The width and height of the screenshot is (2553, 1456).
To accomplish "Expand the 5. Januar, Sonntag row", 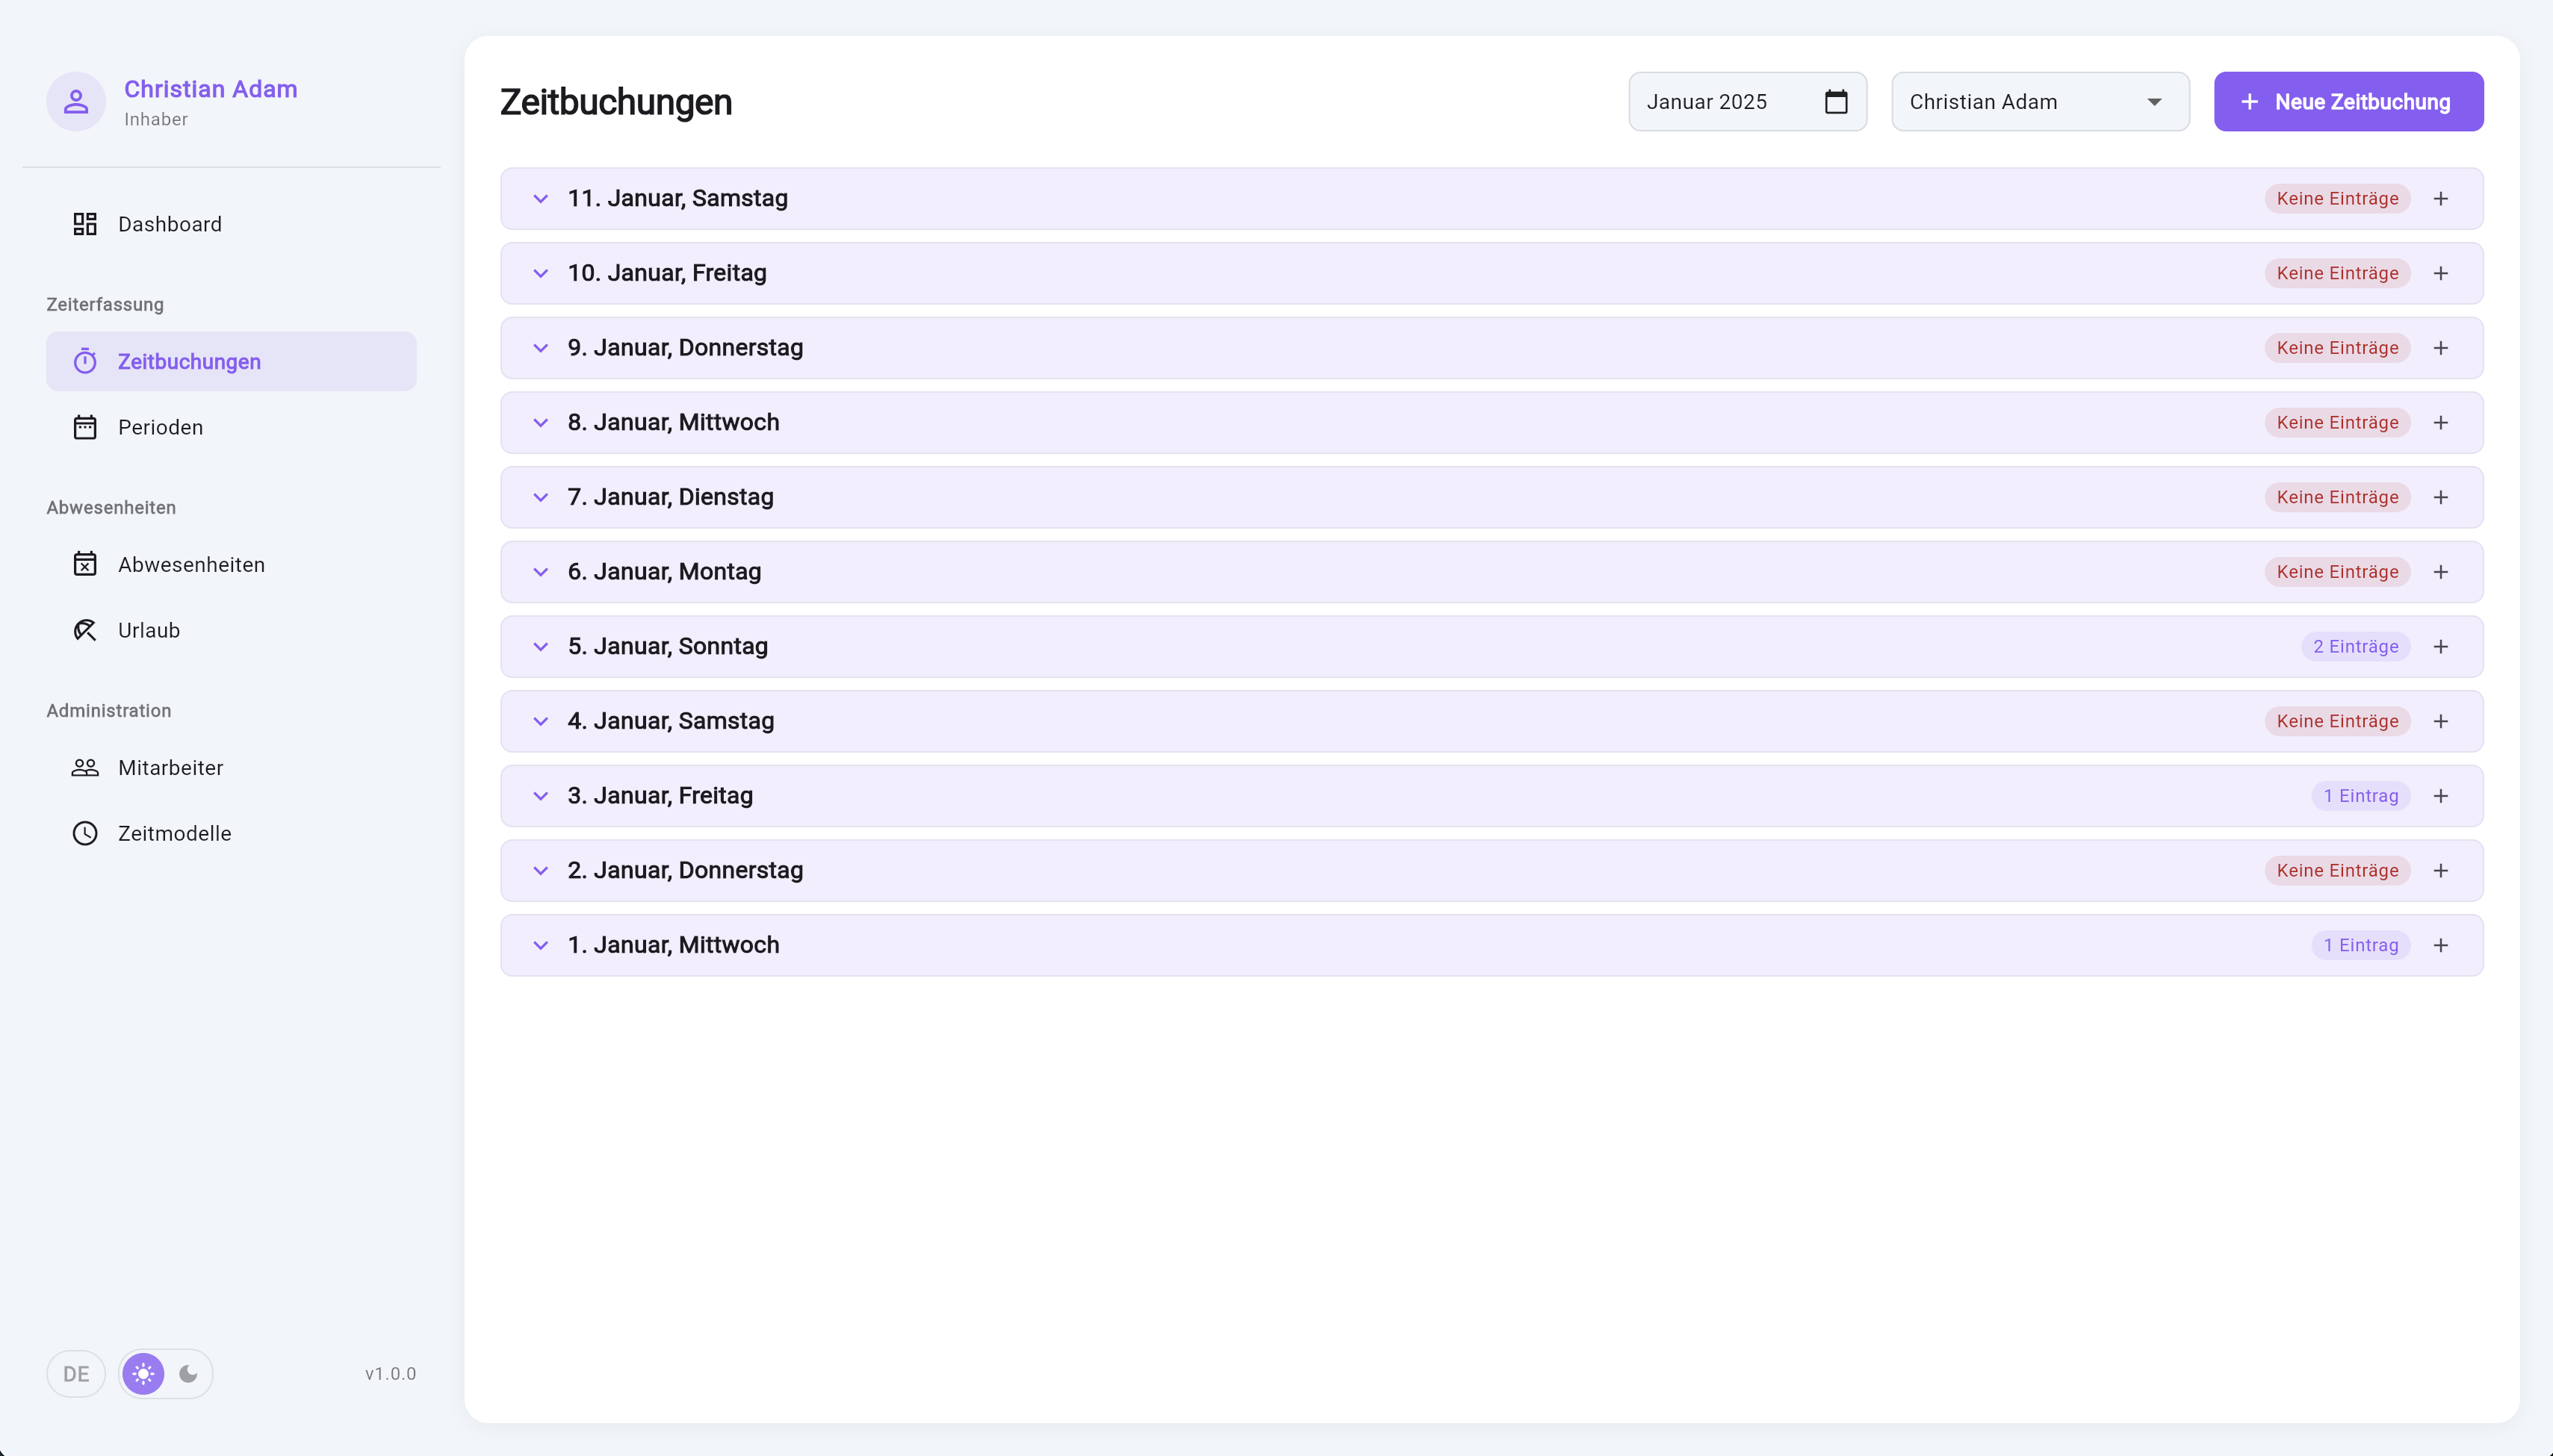I will pyautogui.click(x=540, y=647).
